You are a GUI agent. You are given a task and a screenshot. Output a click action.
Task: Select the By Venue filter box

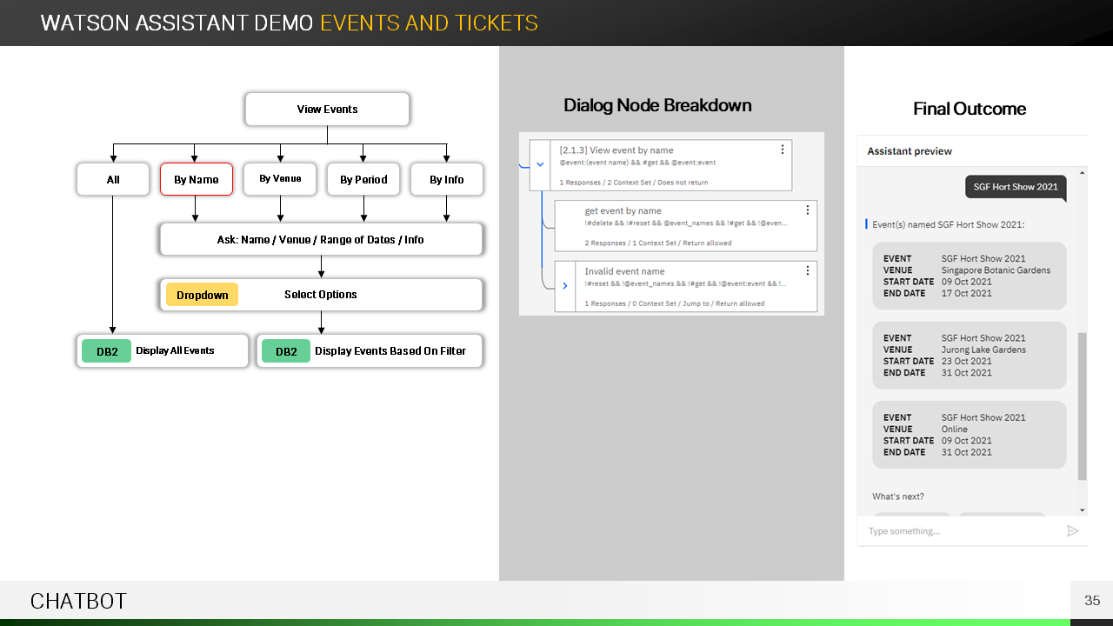(x=280, y=179)
